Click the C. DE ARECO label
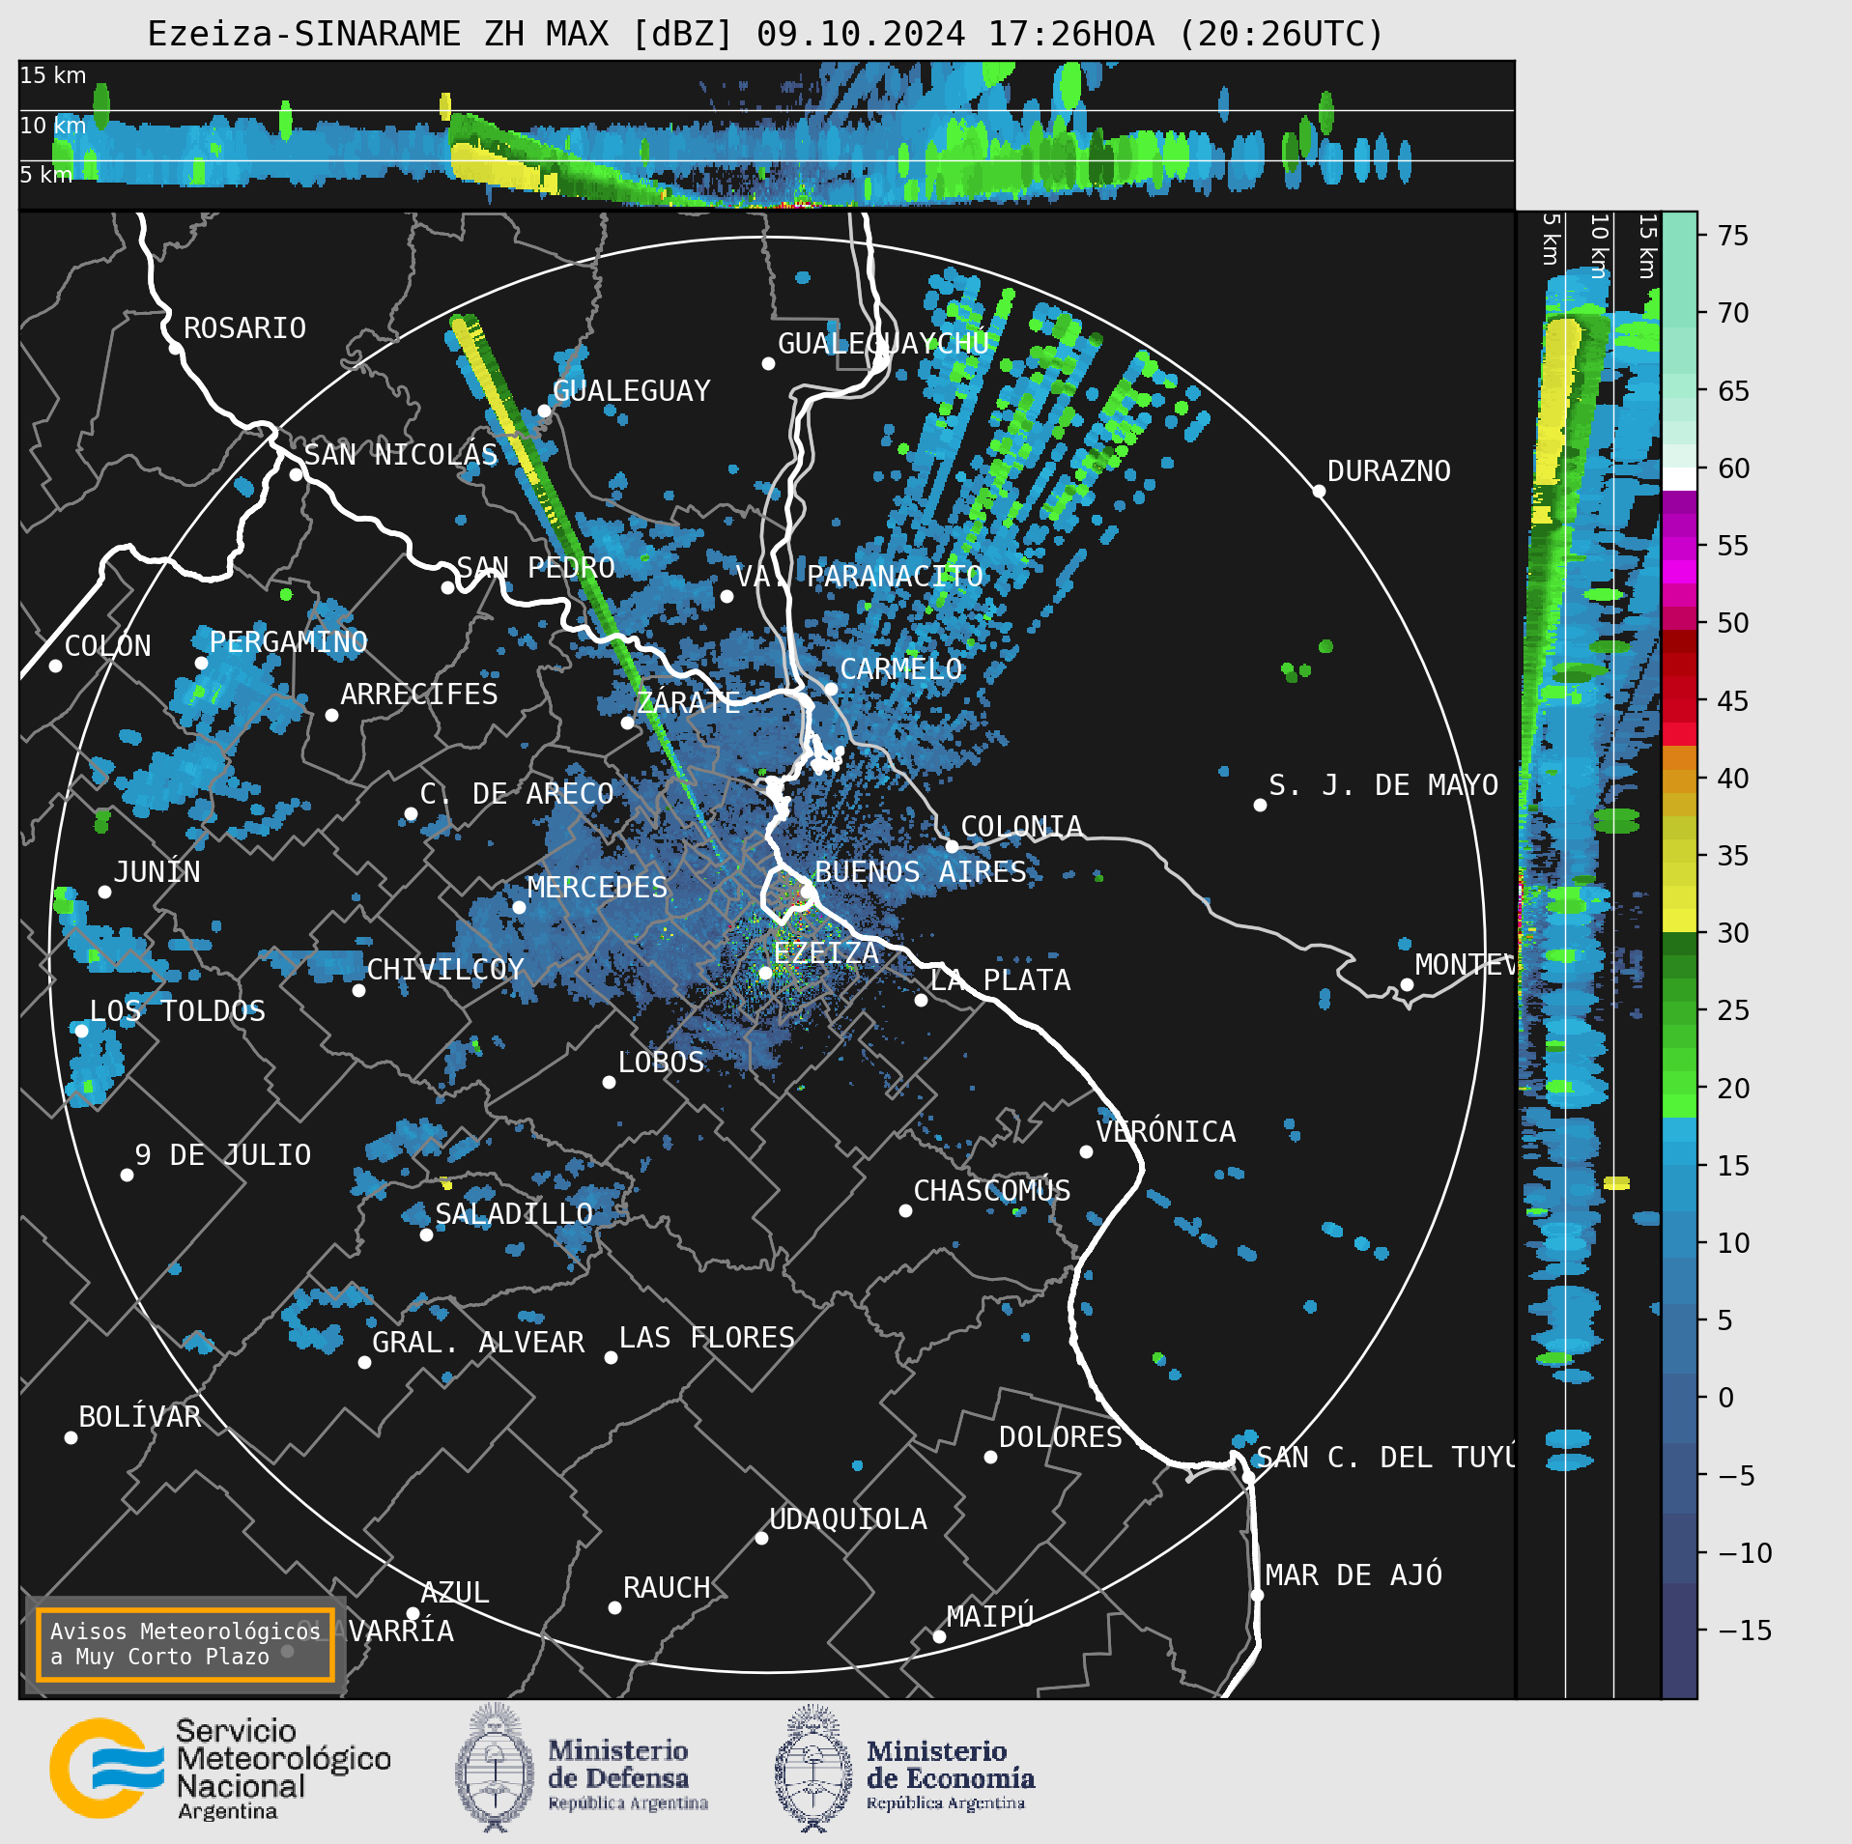This screenshot has width=1852, height=1844. (517, 794)
